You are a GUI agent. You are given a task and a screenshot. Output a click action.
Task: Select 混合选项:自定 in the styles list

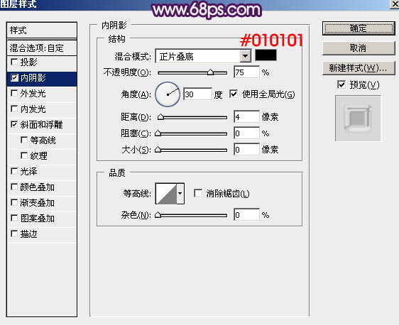point(42,48)
